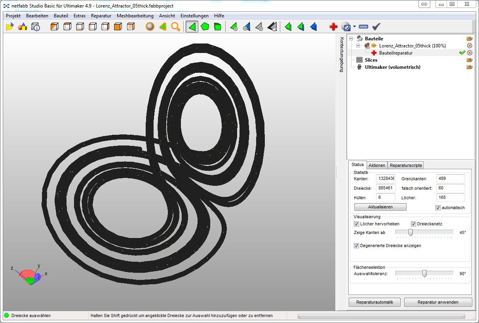Uncheck the 'Löcher hervorheben' checkbox
Image resolution: width=479 pixels, height=323 pixels.
pos(356,224)
